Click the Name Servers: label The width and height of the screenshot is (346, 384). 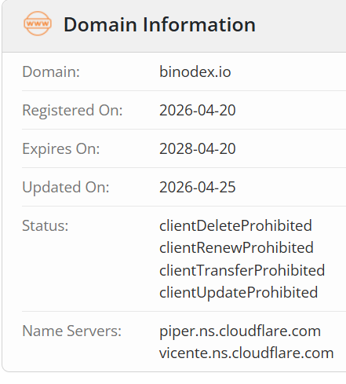click(72, 331)
